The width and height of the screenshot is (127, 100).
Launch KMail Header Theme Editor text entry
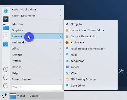point(87,49)
